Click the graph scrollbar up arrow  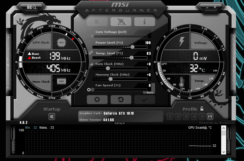[224, 128]
